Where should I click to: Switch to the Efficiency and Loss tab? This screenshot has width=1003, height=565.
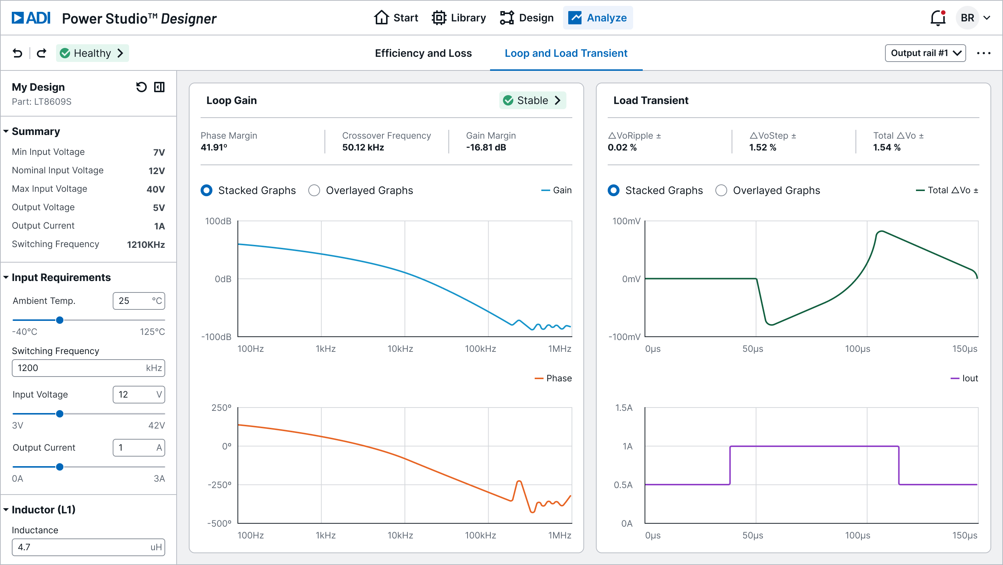pyautogui.click(x=423, y=53)
